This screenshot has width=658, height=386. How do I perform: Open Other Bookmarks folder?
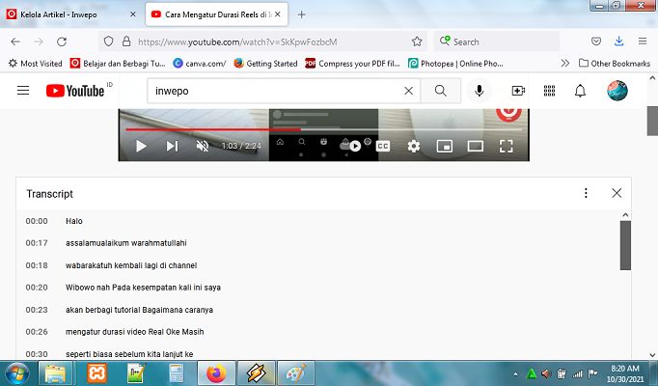click(x=615, y=64)
